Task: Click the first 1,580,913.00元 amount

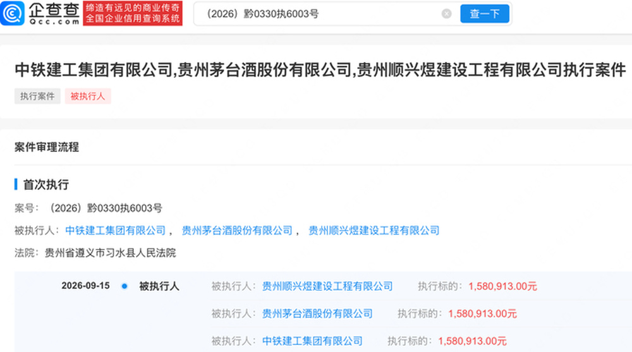Action: (x=502, y=286)
